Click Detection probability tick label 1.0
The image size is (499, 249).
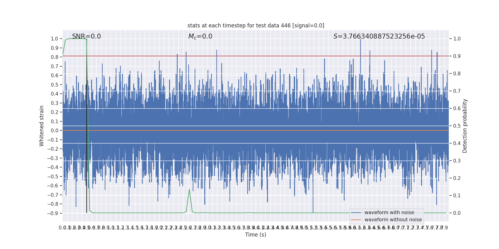[457, 39]
